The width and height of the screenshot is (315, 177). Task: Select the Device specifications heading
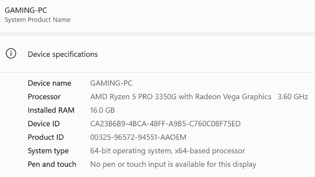pyautogui.click(x=63, y=54)
